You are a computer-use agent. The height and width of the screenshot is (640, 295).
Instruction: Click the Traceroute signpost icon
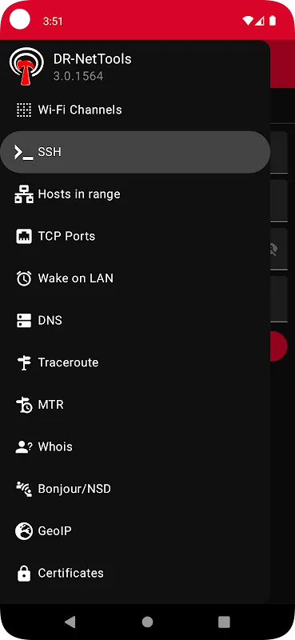(24, 362)
